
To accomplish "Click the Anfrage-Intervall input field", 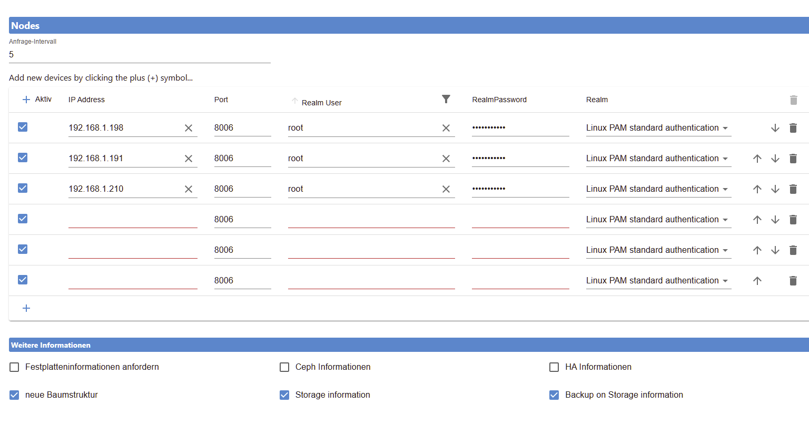I will pos(140,55).
